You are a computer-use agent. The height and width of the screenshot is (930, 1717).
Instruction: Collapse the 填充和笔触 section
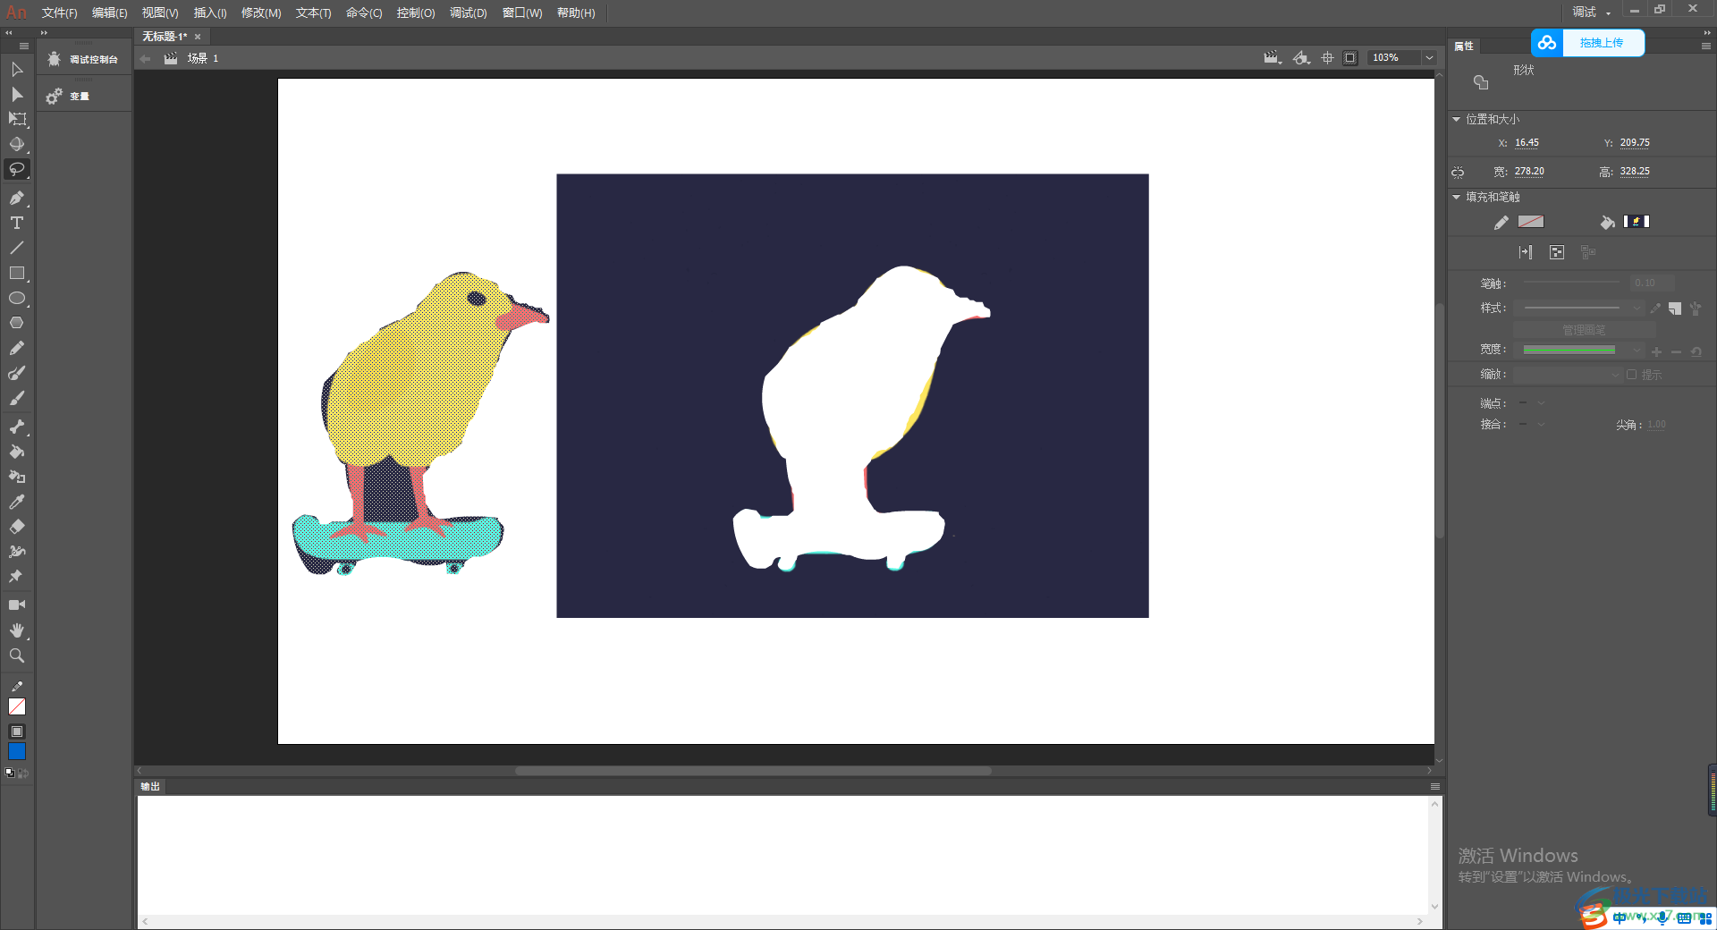click(1456, 198)
